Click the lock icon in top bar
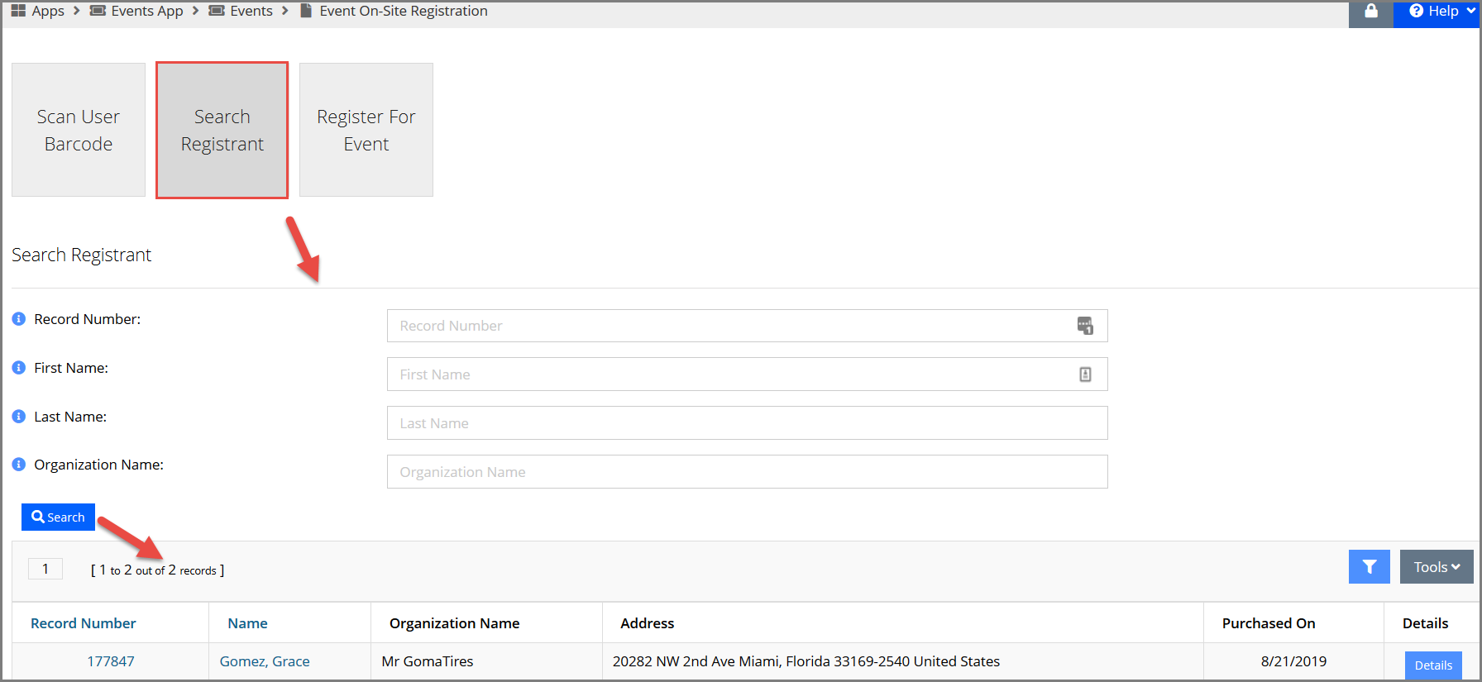1482x682 pixels. tap(1371, 12)
